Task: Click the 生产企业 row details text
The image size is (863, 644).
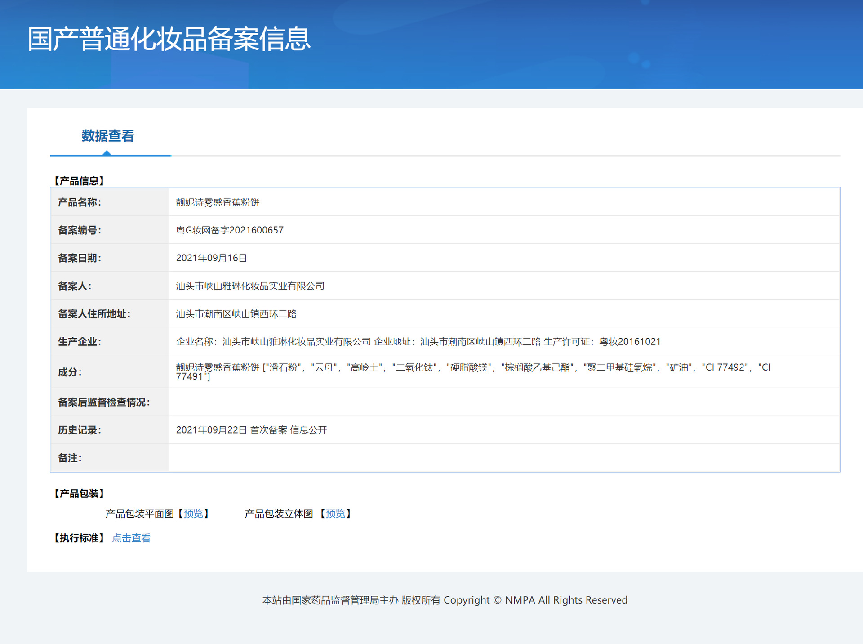Action: [x=418, y=342]
